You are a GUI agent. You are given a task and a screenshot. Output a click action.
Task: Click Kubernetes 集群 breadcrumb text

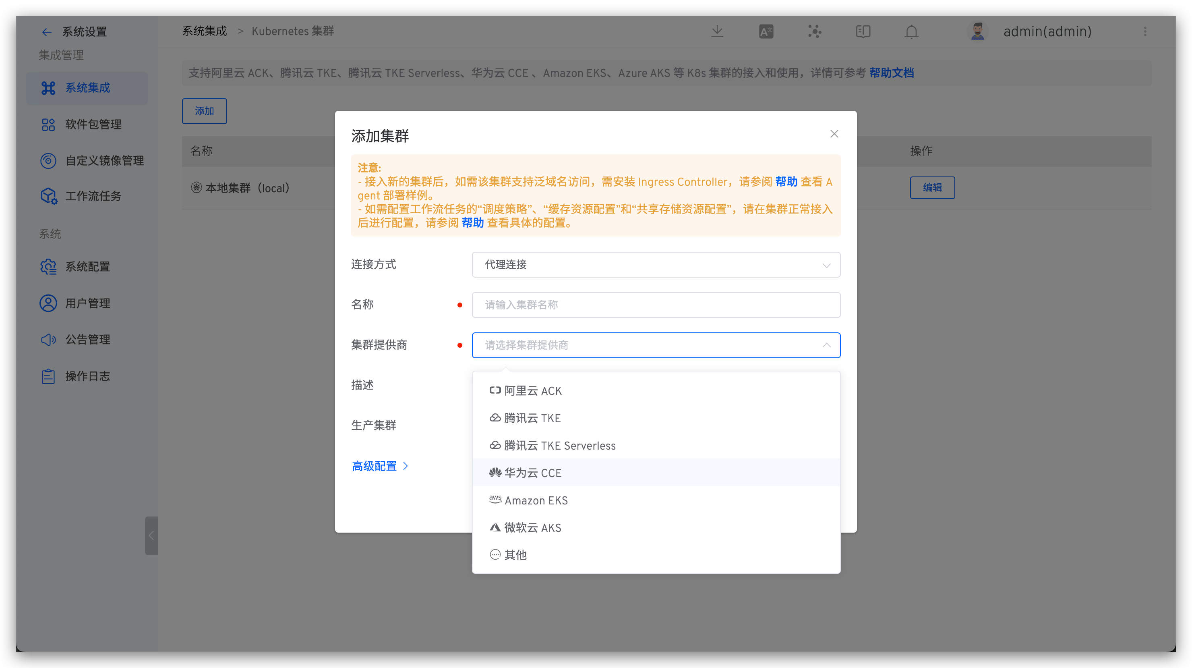(292, 31)
